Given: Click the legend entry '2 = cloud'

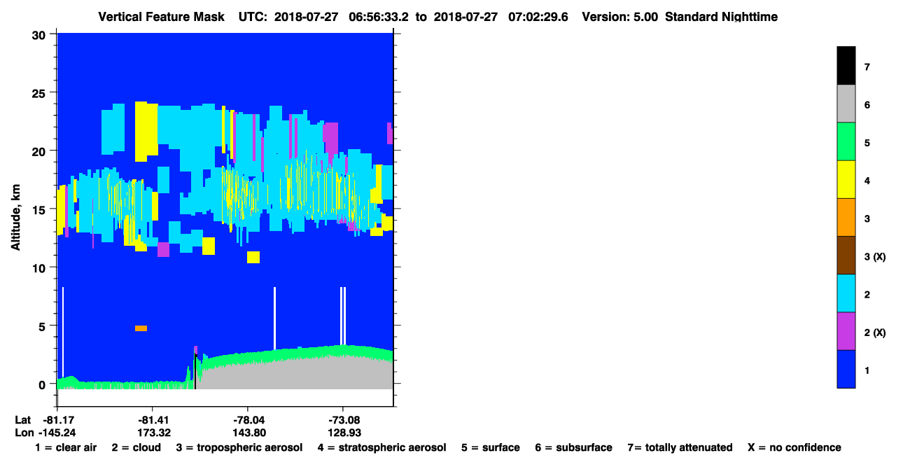Looking at the screenshot, I should (x=136, y=447).
